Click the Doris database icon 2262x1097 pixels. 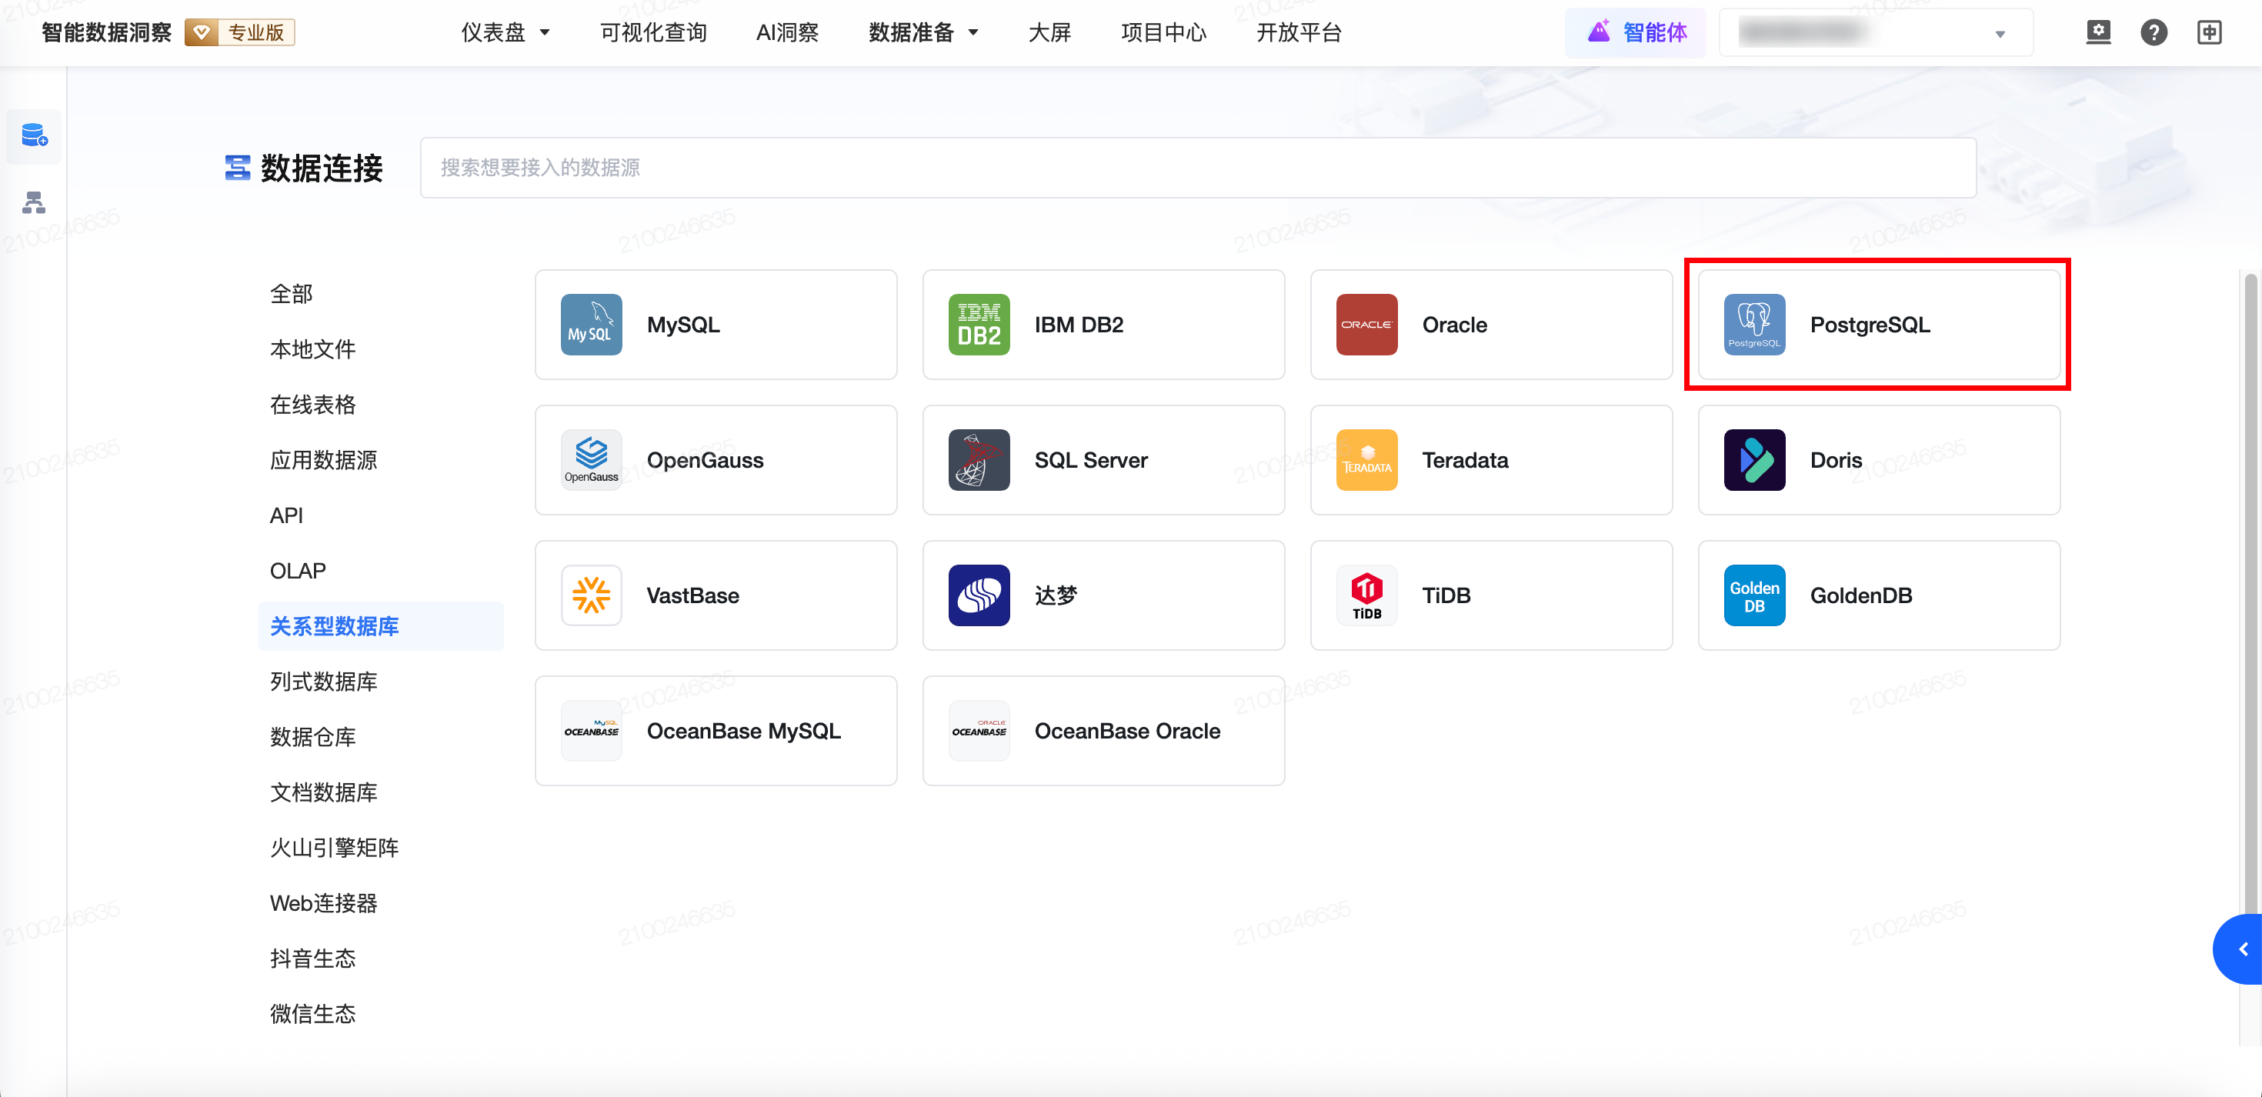coord(1753,459)
